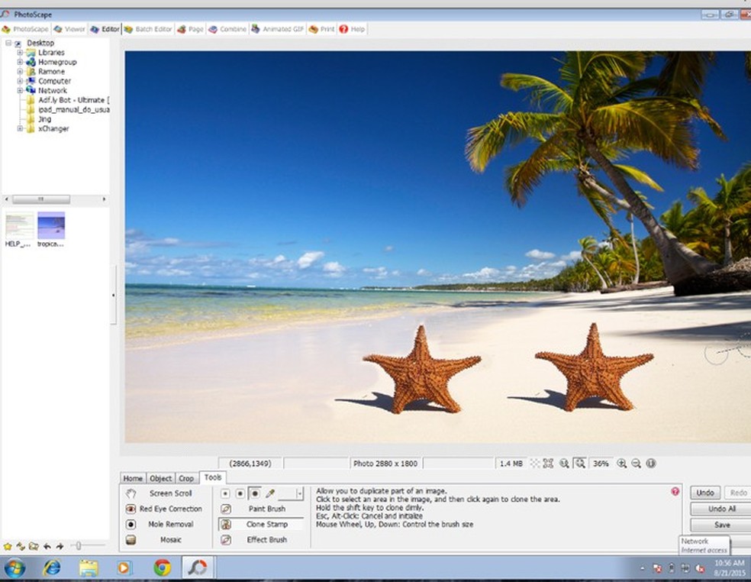751x582 pixels.
Task: Click the Screen Scroll hand tool
Action: point(163,493)
